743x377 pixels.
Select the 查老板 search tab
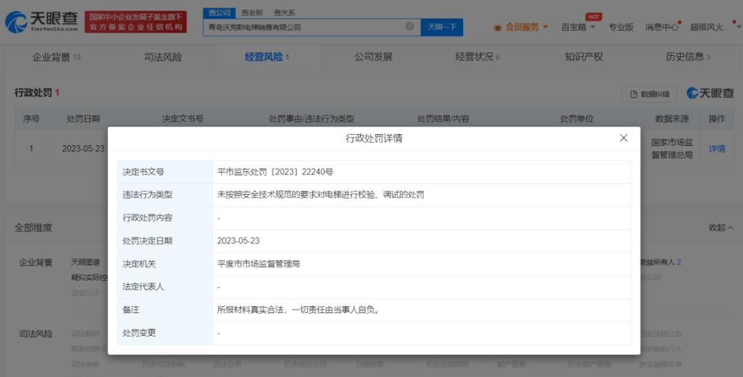coord(252,13)
